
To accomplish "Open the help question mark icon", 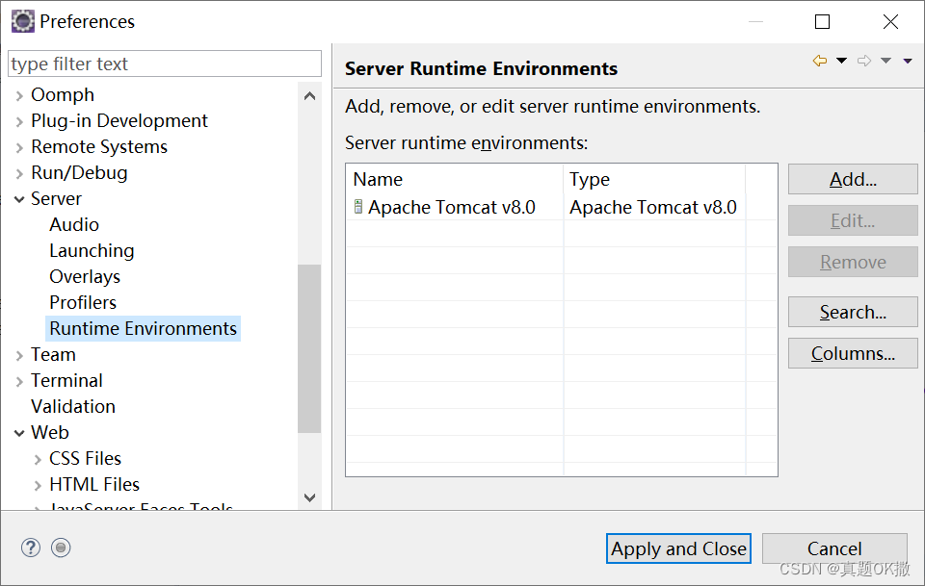I will tap(31, 548).
